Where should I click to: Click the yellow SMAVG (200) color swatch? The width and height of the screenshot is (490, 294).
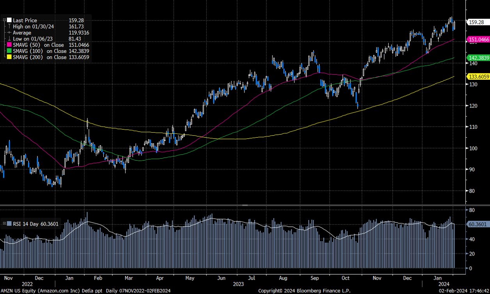click(9, 57)
